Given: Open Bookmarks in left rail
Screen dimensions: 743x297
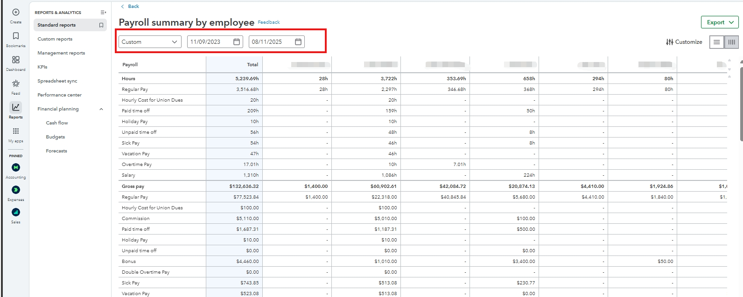Looking at the screenshot, I should click(16, 36).
